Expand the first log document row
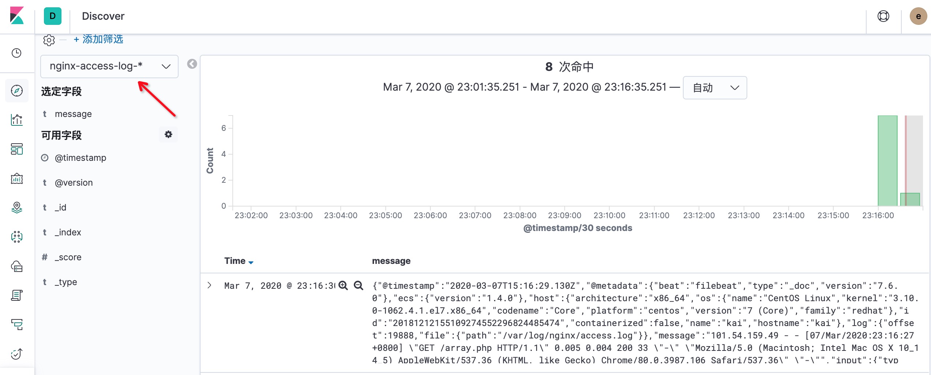This screenshot has width=931, height=375. coord(209,285)
